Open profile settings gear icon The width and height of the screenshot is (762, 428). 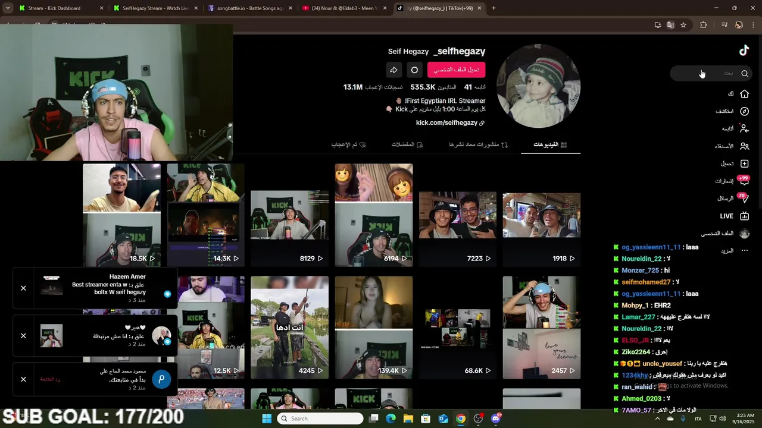click(x=414, y=70)
